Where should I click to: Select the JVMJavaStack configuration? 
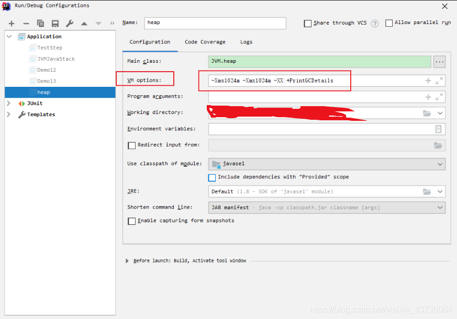point(56,59)
